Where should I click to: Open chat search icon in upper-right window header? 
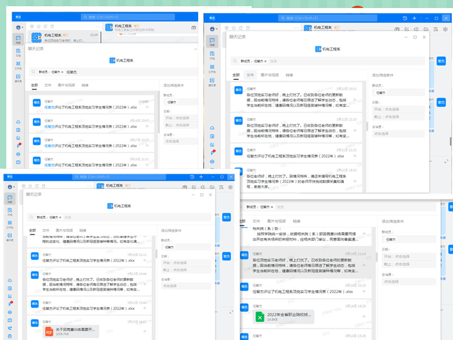435,29
